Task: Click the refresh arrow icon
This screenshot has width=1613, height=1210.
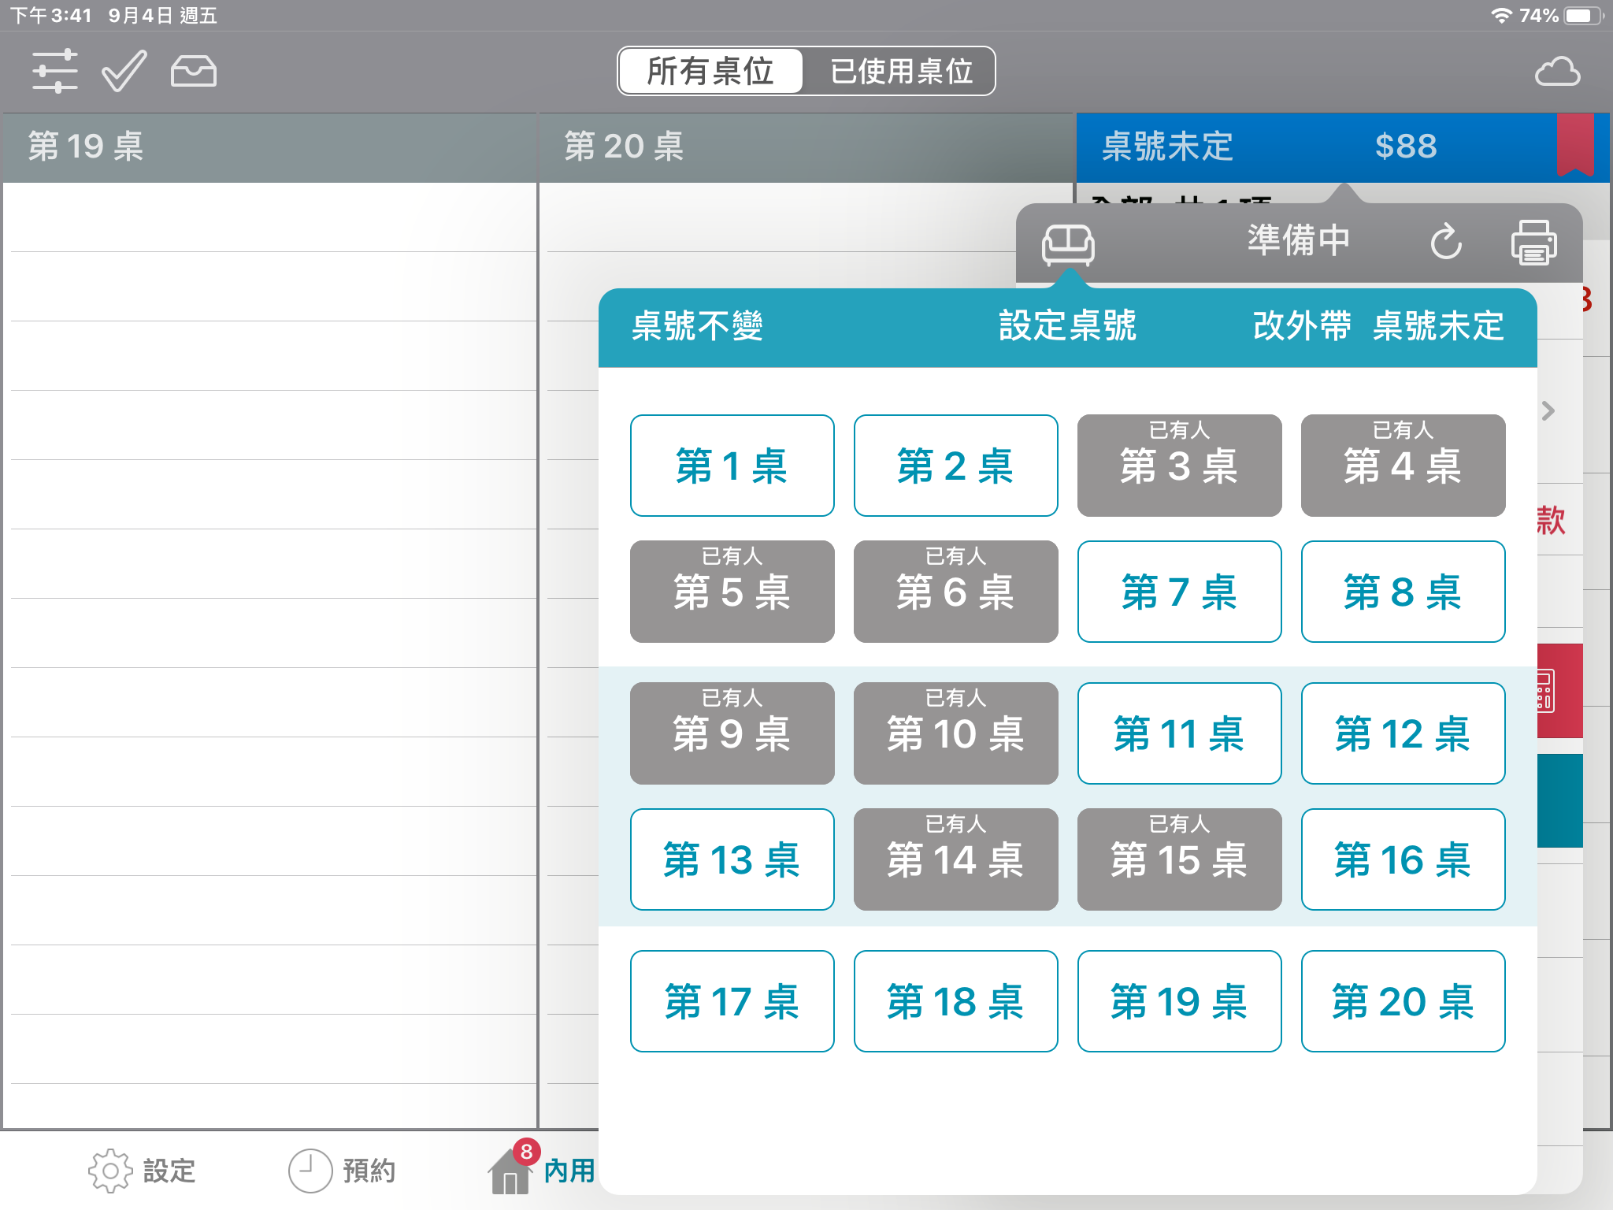Action: pyautogui.click(x=1446, y=242)
